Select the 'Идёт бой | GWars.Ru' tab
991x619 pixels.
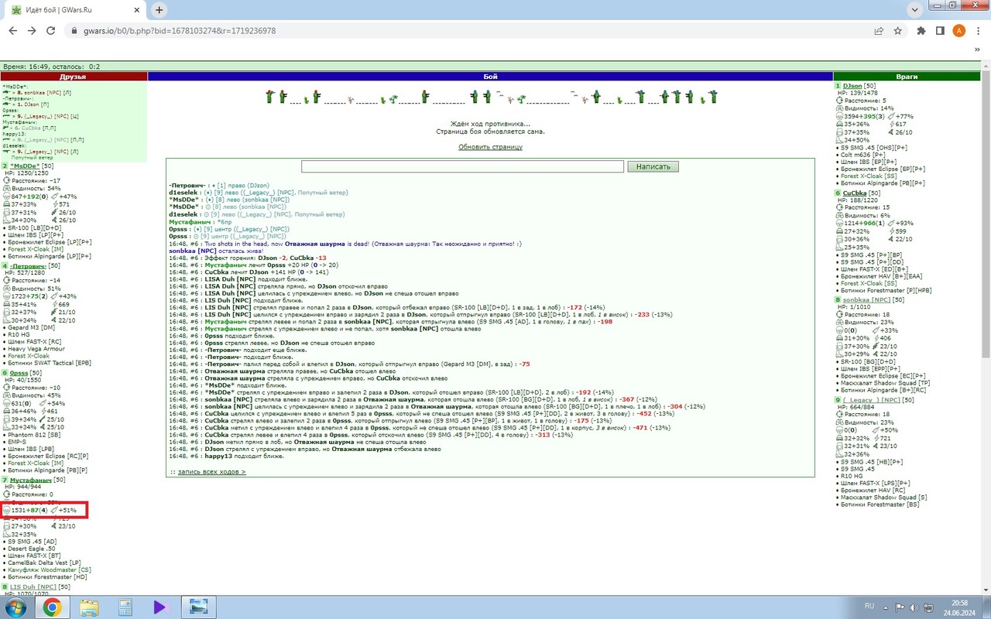[x=74, y=10]
